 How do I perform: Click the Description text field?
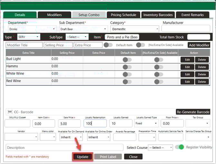point(64,148)
